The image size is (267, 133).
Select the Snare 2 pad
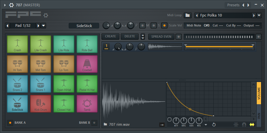(17, 84)
